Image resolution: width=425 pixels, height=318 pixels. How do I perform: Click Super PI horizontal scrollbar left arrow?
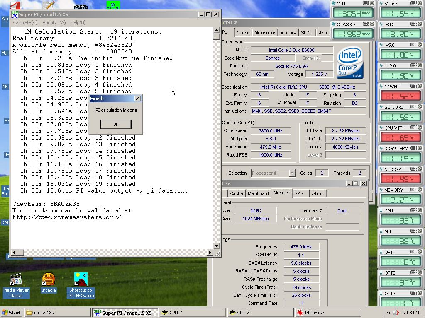14,252
